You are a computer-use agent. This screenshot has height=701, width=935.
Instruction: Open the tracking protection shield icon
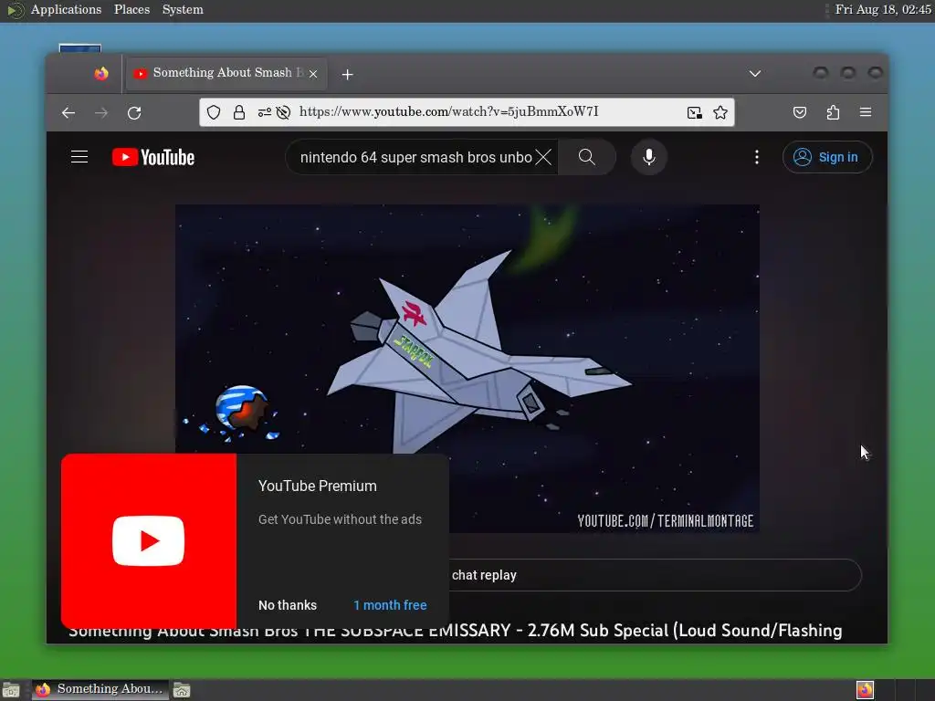tap(214, 112)
